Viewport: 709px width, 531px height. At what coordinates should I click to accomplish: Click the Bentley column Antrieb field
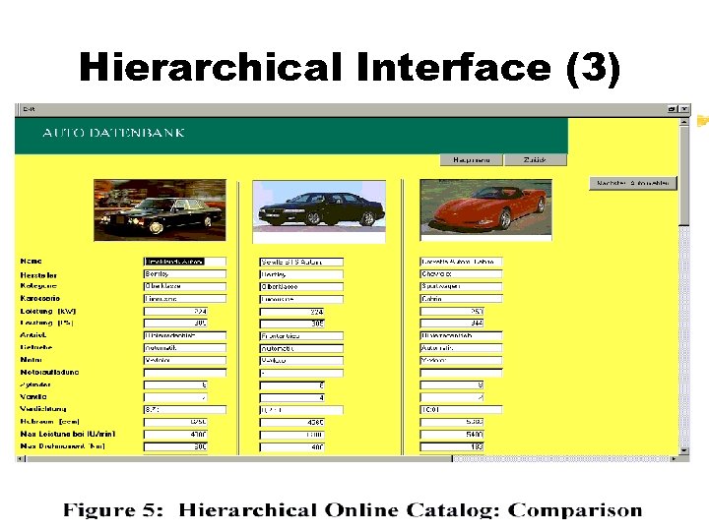185,335
